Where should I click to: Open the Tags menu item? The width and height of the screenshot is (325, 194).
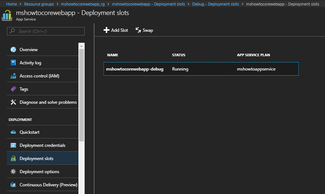click(x=43, y=89)
